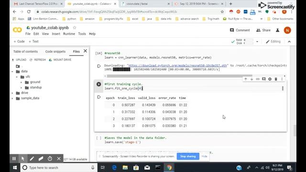Switch to Code snippets tab

coord(55,52)
